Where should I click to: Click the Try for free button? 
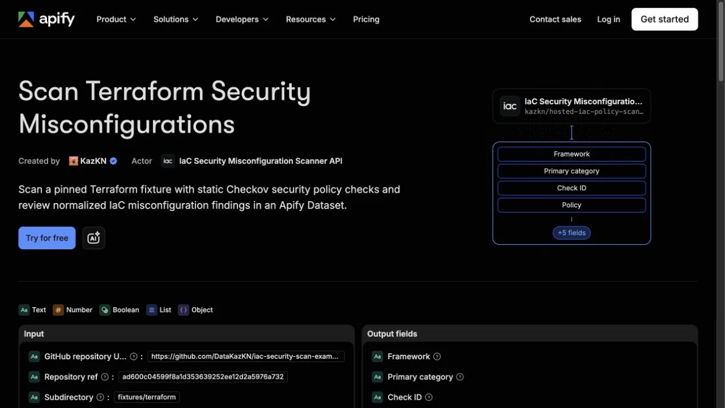click(x=47, y=238)
